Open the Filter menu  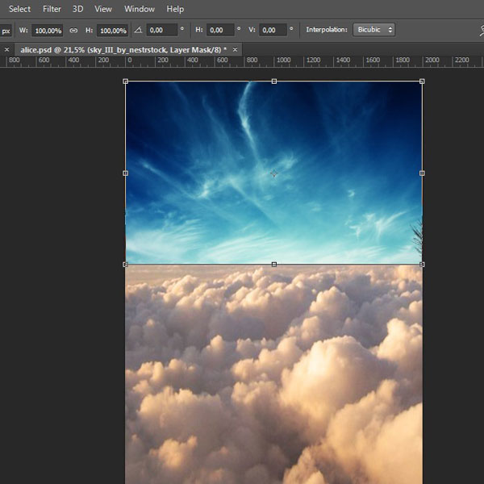(x=52, y=9)
